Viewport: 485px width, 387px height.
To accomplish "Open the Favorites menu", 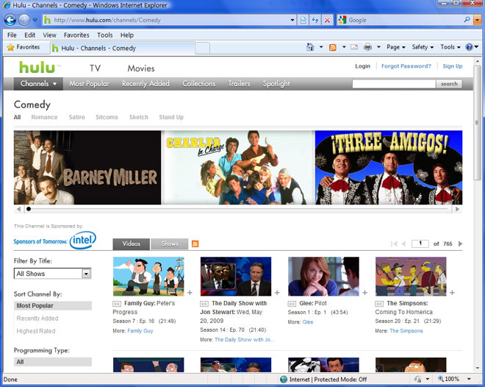I will click(76, 35).
